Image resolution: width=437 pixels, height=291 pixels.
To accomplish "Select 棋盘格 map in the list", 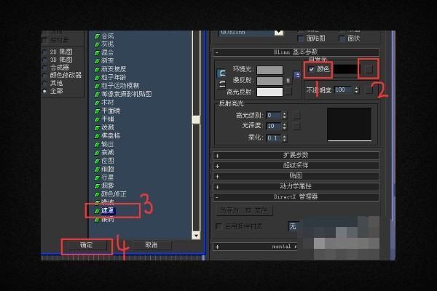I will pyautogui.click(x=109, y=136).
